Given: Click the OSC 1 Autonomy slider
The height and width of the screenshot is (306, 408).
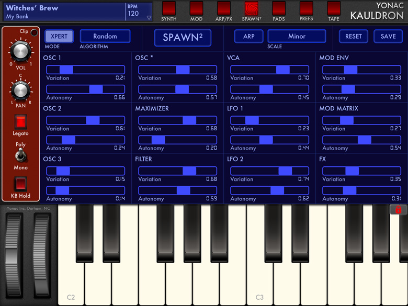Looking at the screenshot, I should pos(86,89).
